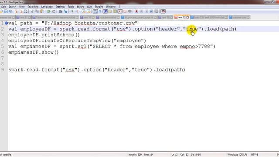
Task: Toggle the blue bookmark on line 1
Action: tap(6, 23)
